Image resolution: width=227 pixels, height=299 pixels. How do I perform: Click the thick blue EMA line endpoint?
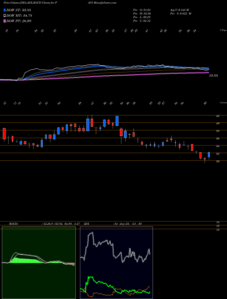(x=208, y=68)
